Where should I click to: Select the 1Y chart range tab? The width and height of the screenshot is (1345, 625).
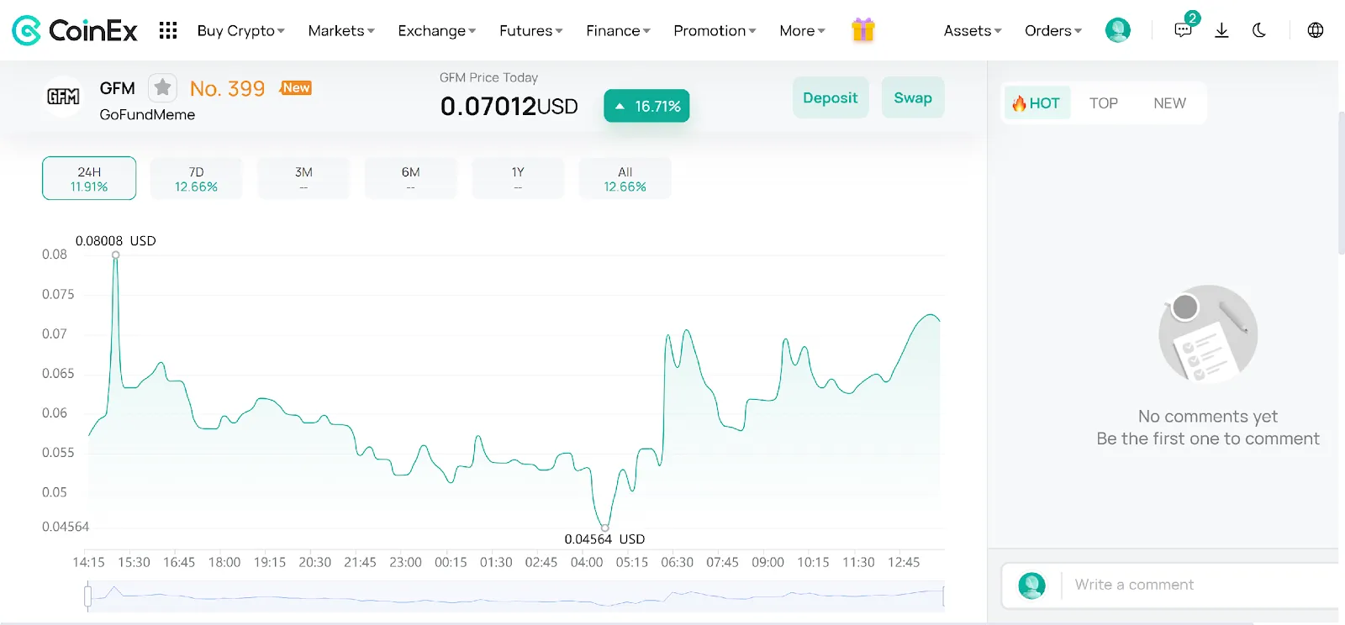coord(518,178)
